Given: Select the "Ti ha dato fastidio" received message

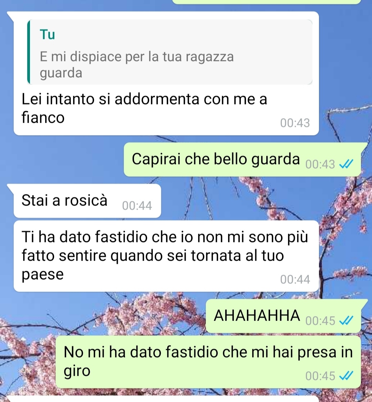Looking at the screenshot, I should click(x=166, y=256).
